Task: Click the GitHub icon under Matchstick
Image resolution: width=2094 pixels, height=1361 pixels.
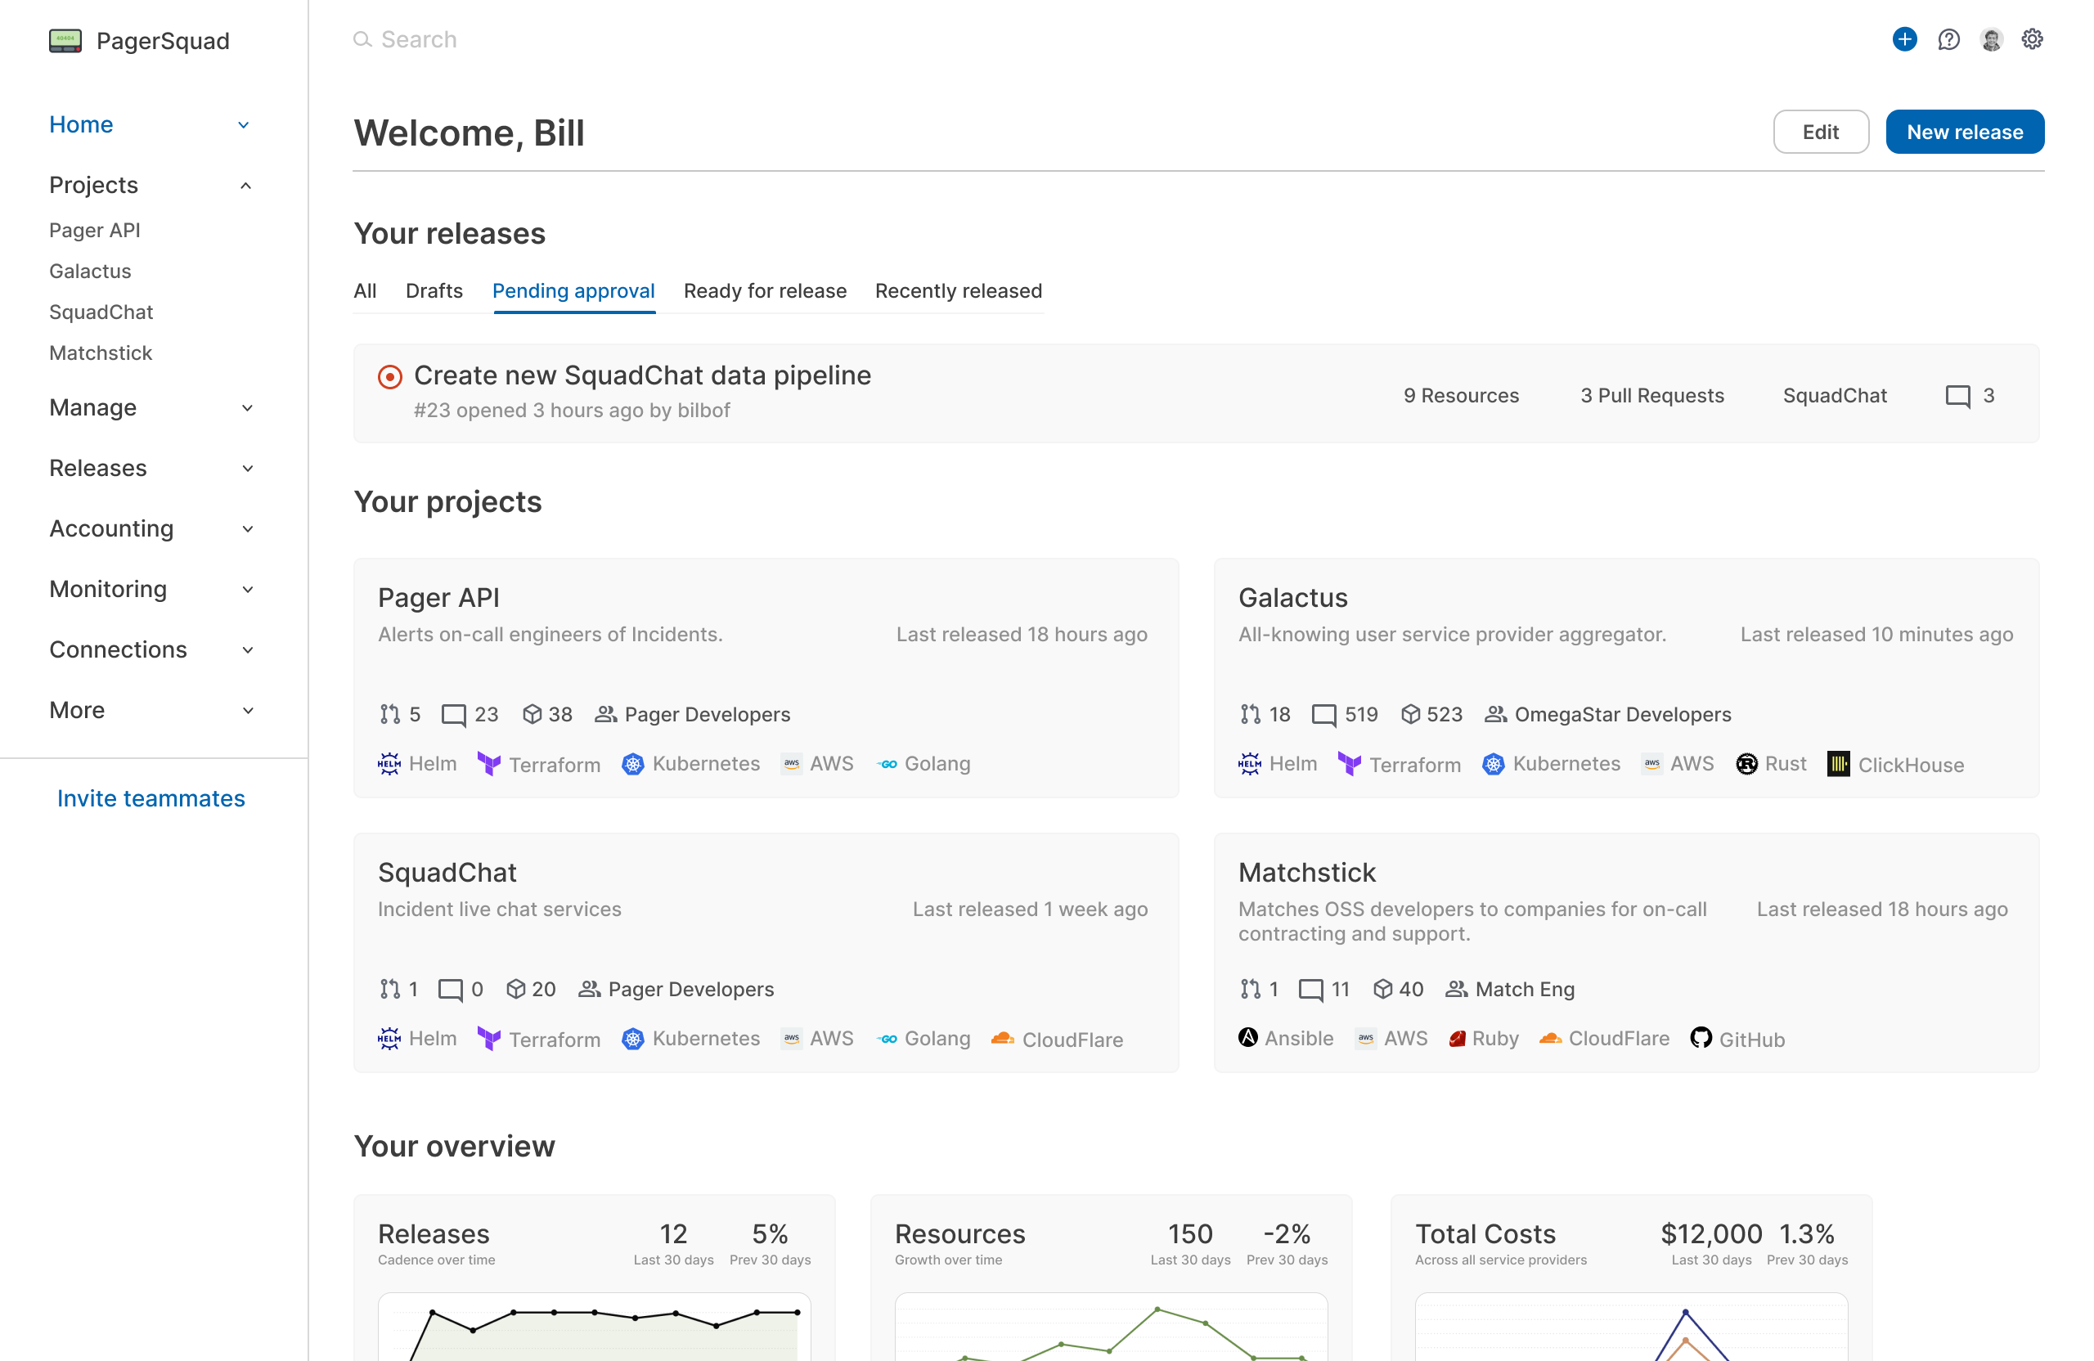Action: pos(1702,1038)
